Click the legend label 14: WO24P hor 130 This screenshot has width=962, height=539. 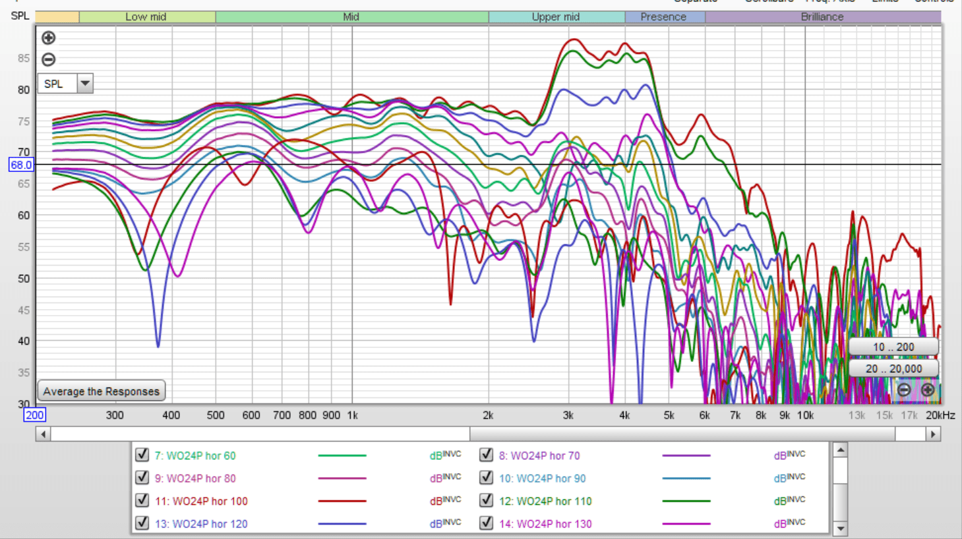pyautogui.click(x=545, y=524)
